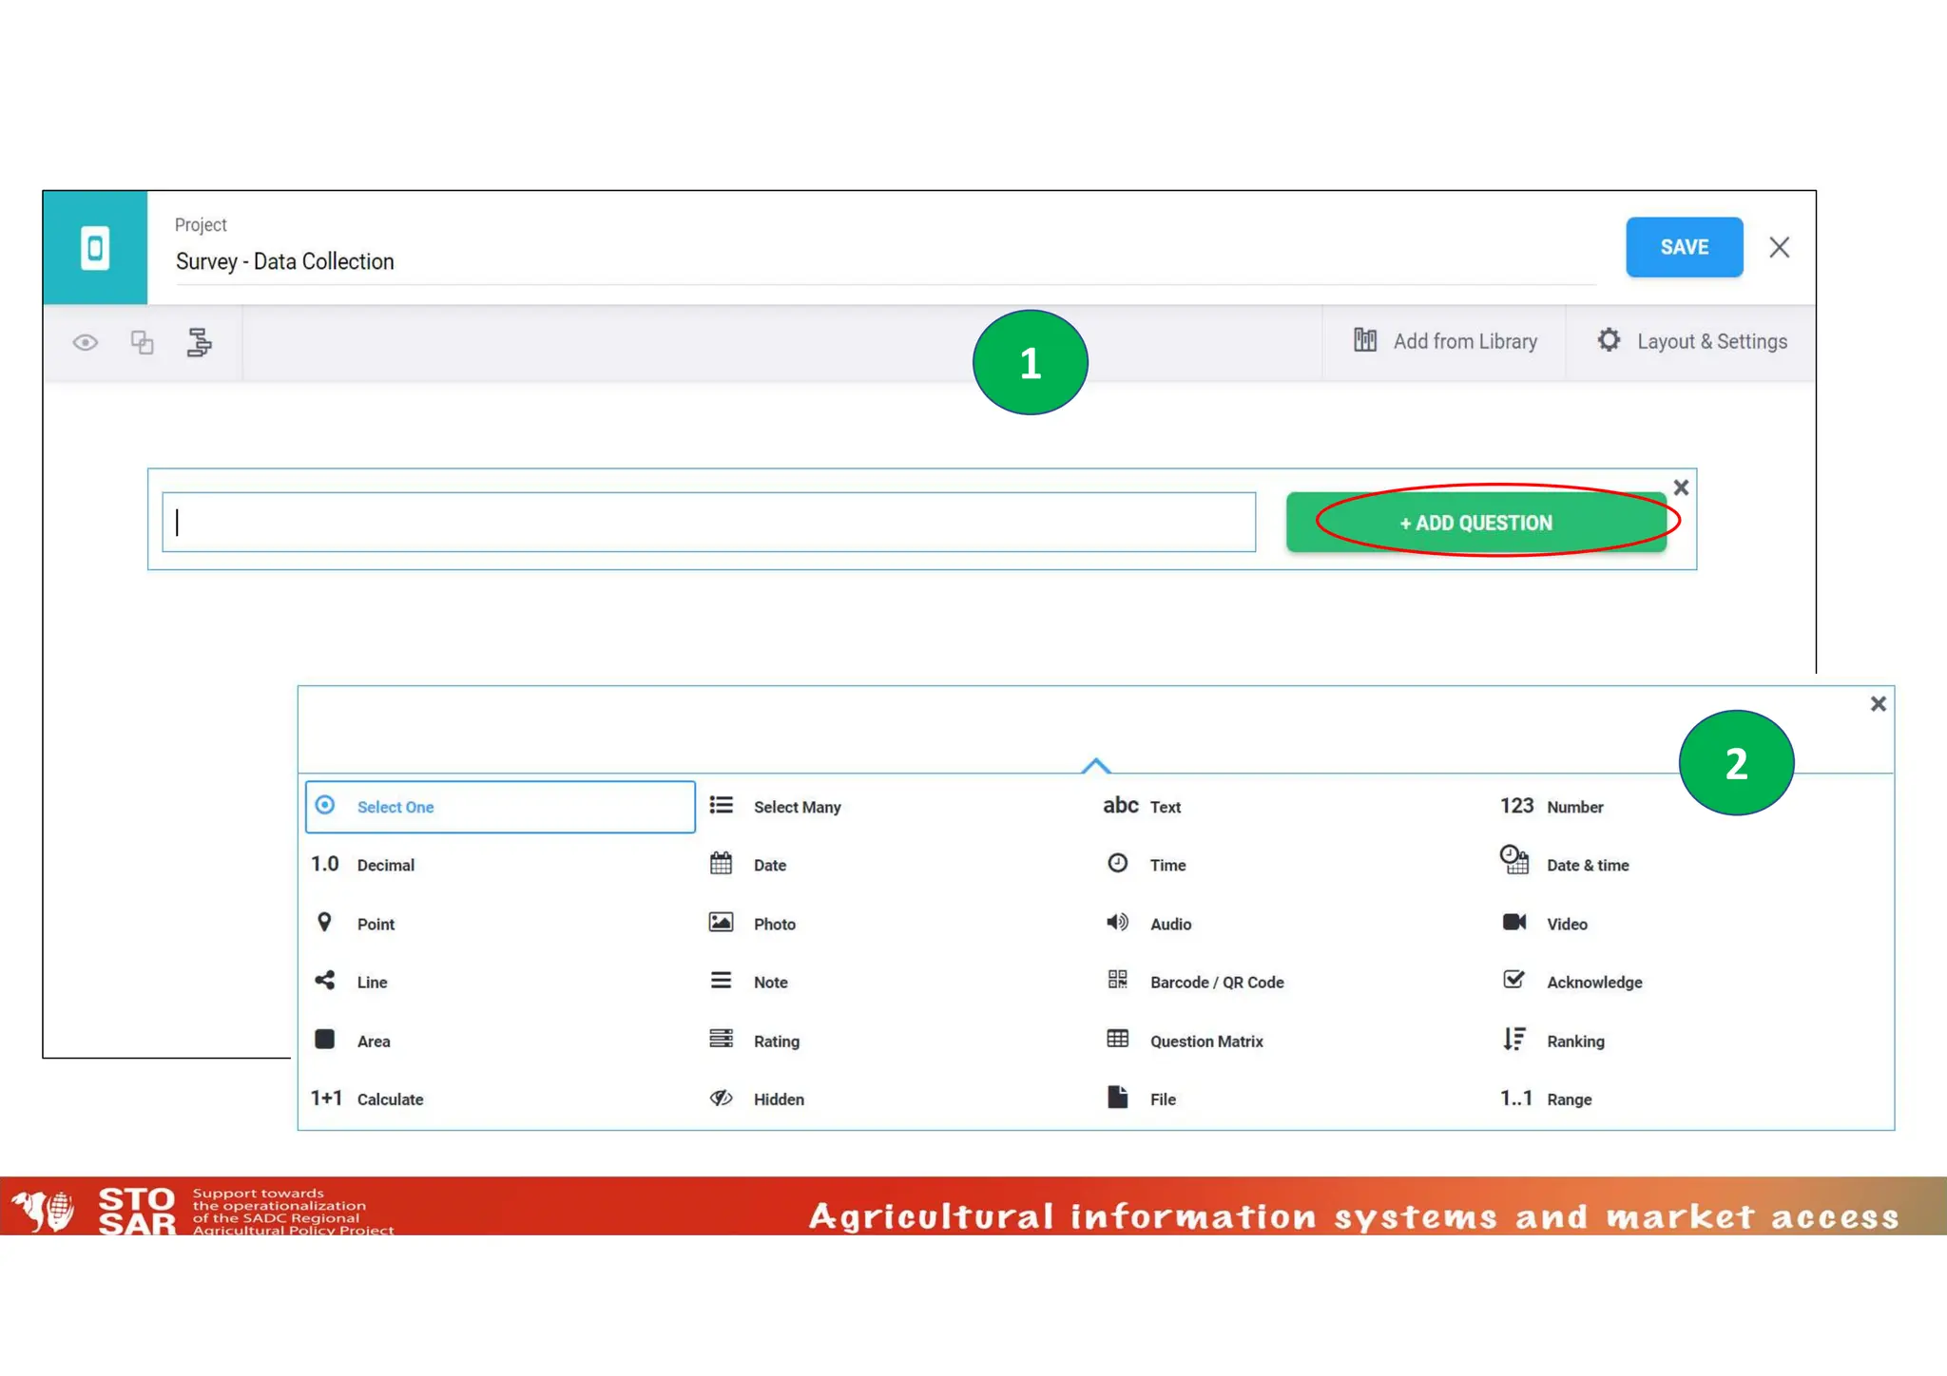Select the Hidden question type
Screen dimensions: 1947x1376
[778, 1099]
